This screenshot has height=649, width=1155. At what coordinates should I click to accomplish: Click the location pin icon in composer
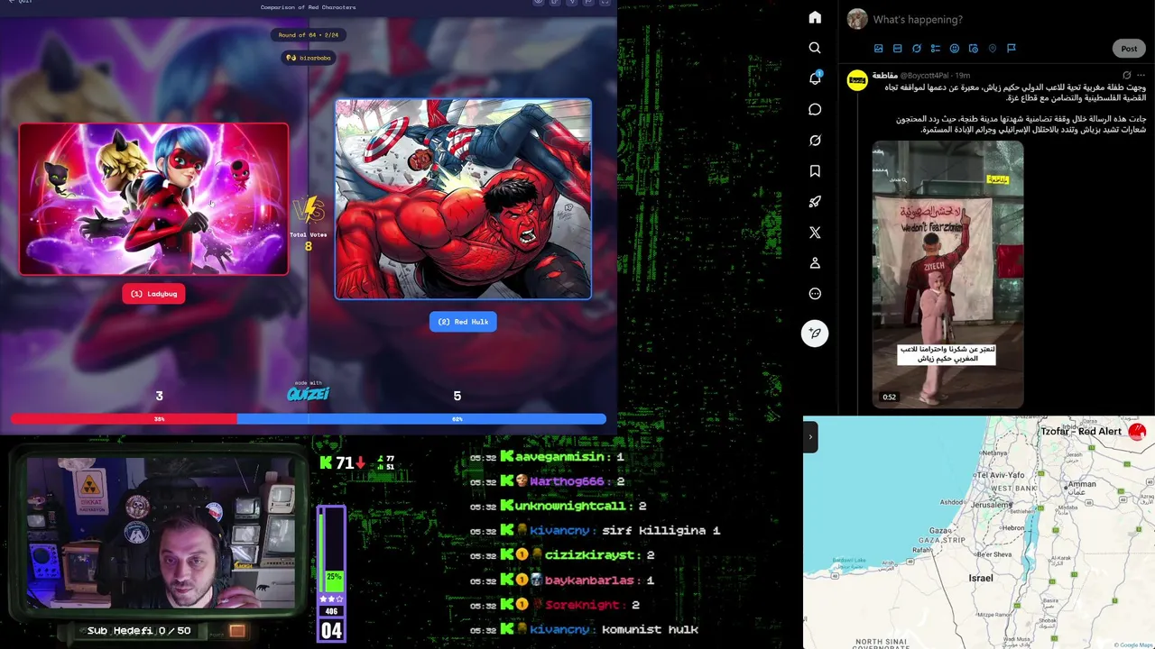[992, 48]
